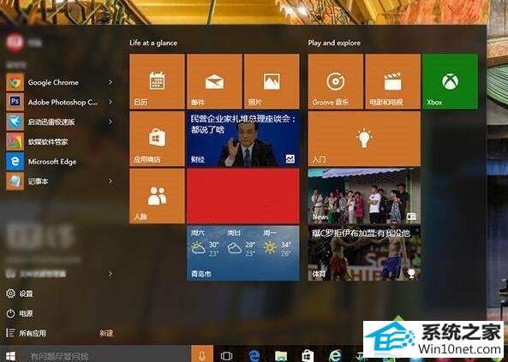Open 软媒软件管家 from the app list
Image resolution: width=508 pixels, height=362 pixels.
point(53,141)
